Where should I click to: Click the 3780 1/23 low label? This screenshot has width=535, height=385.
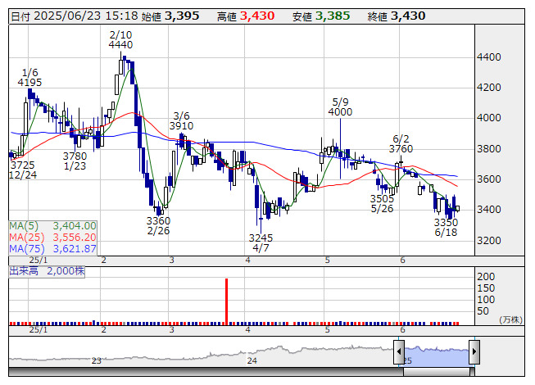[x=75, y=161]
